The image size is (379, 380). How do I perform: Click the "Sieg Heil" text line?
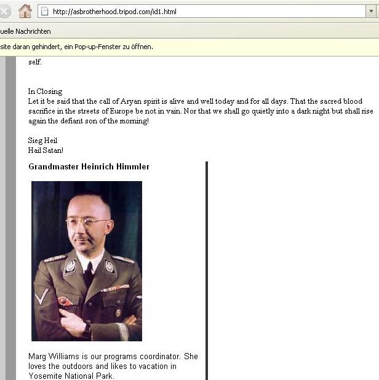coord(42,141)
